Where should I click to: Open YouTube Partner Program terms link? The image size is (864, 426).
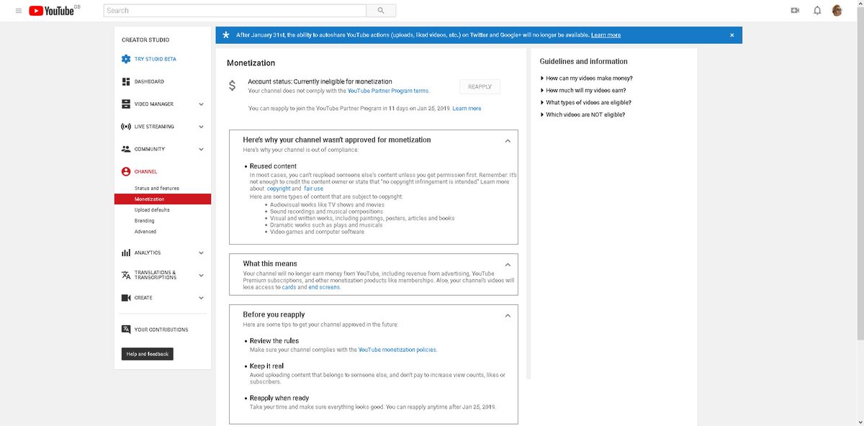[x=388, y=91]
